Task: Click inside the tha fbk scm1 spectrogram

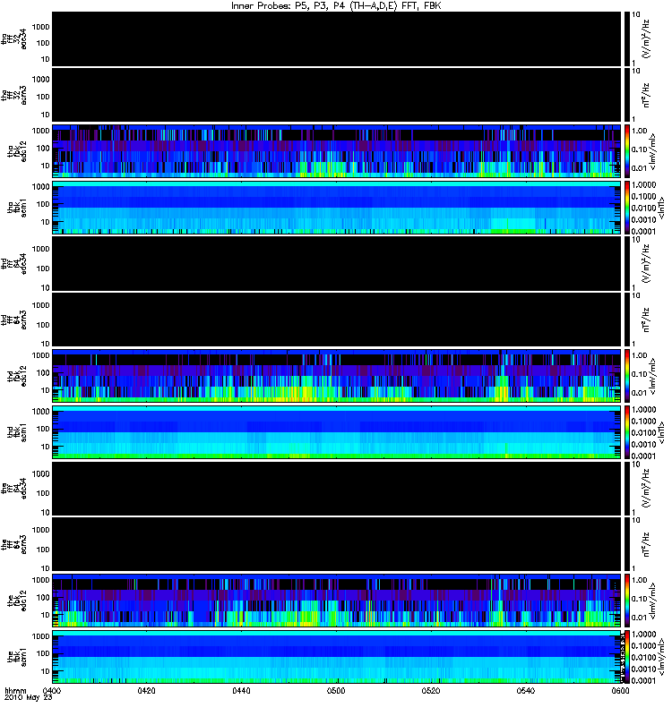Action: click(x=337, y=208)
